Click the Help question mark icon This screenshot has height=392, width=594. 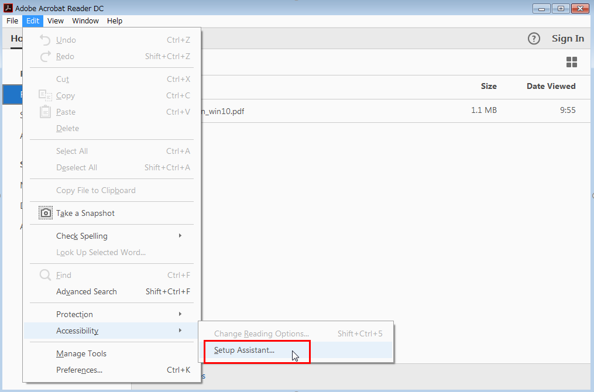pyautogui.click(x=534, y=38)
